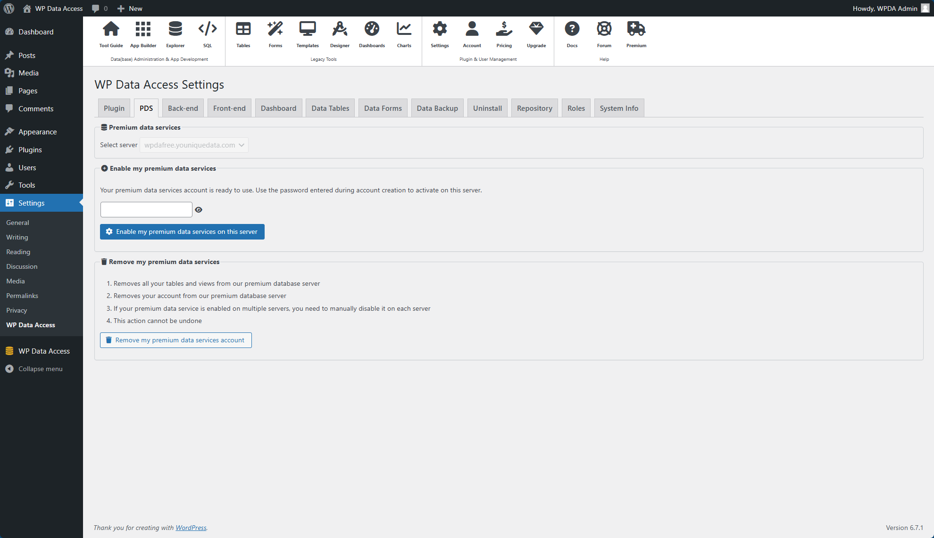Open the Account management icon
Viewport: 934px width, 538px height.
coord(472,33)
